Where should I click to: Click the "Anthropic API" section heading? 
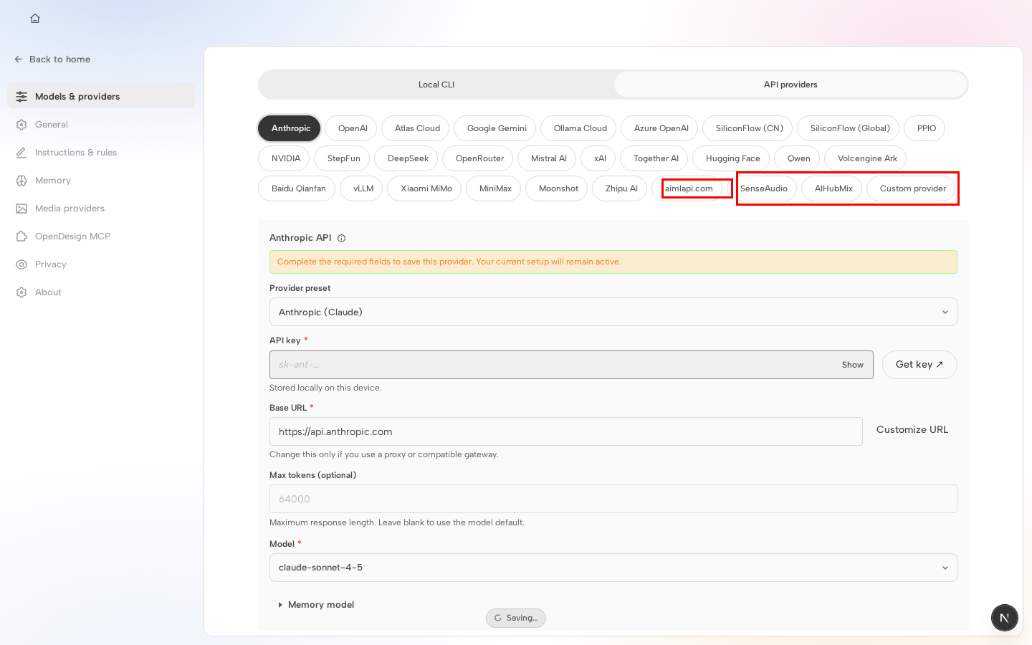pyautogui.click(x=300, y=238)
